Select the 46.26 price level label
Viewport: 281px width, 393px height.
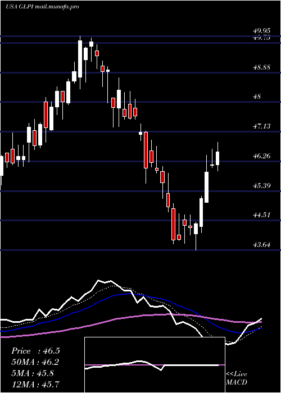pos(262,156)
